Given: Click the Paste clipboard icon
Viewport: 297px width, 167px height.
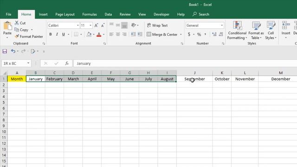Looking at the screenshot, I should pyautogui.click(x=7, y=26).
